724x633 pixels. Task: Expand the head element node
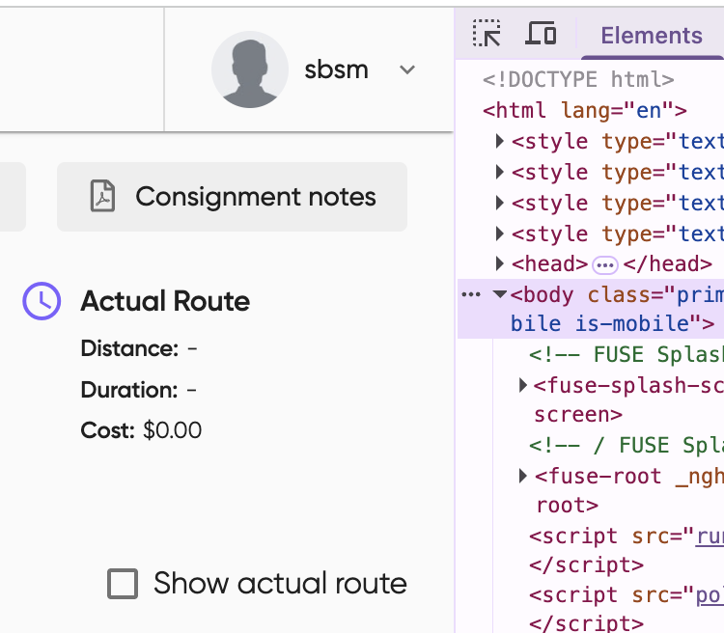click(x=500, y=264)
